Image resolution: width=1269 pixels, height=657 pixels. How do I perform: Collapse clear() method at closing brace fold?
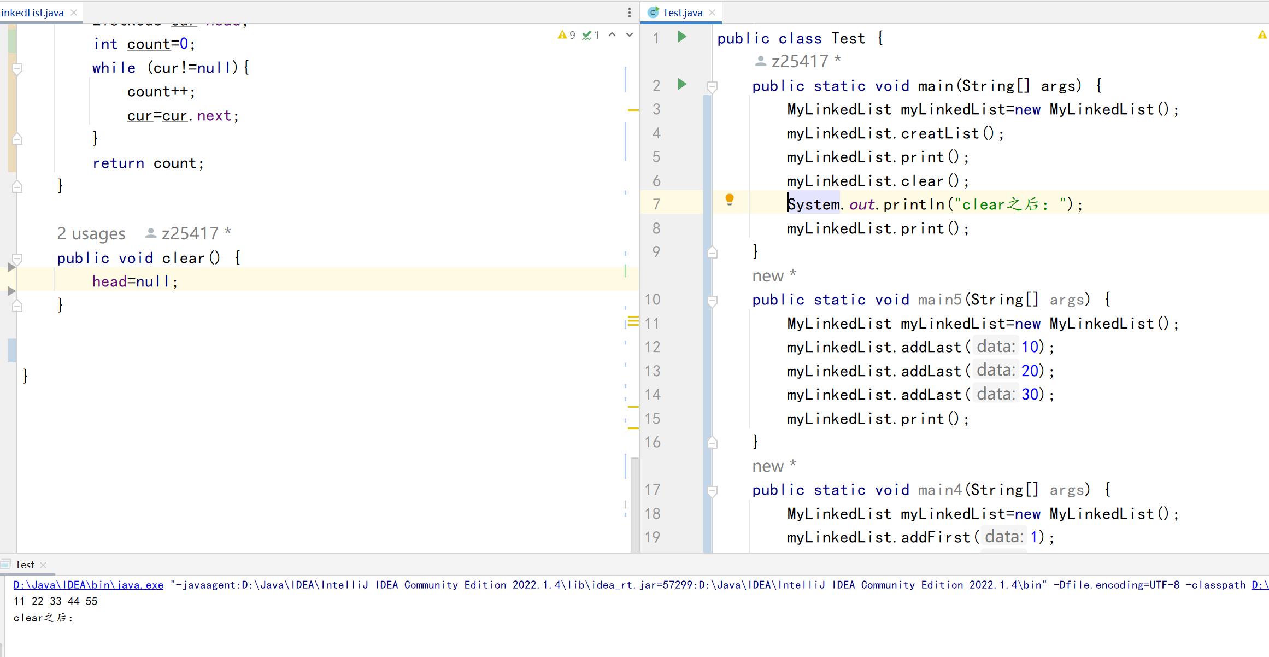tap(17, 306)
